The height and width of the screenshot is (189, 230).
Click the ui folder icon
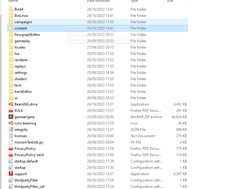coord(11,98)
